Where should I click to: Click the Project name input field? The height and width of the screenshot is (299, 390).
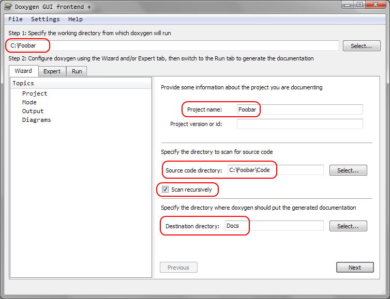coord(299,109)
